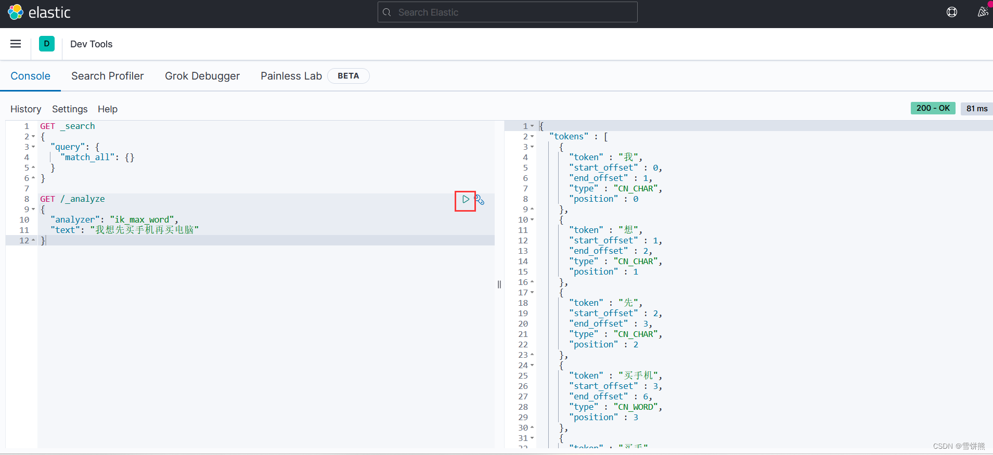Open the help menu lifebuoy icon
993x455 pixels.
pos(951,12)
